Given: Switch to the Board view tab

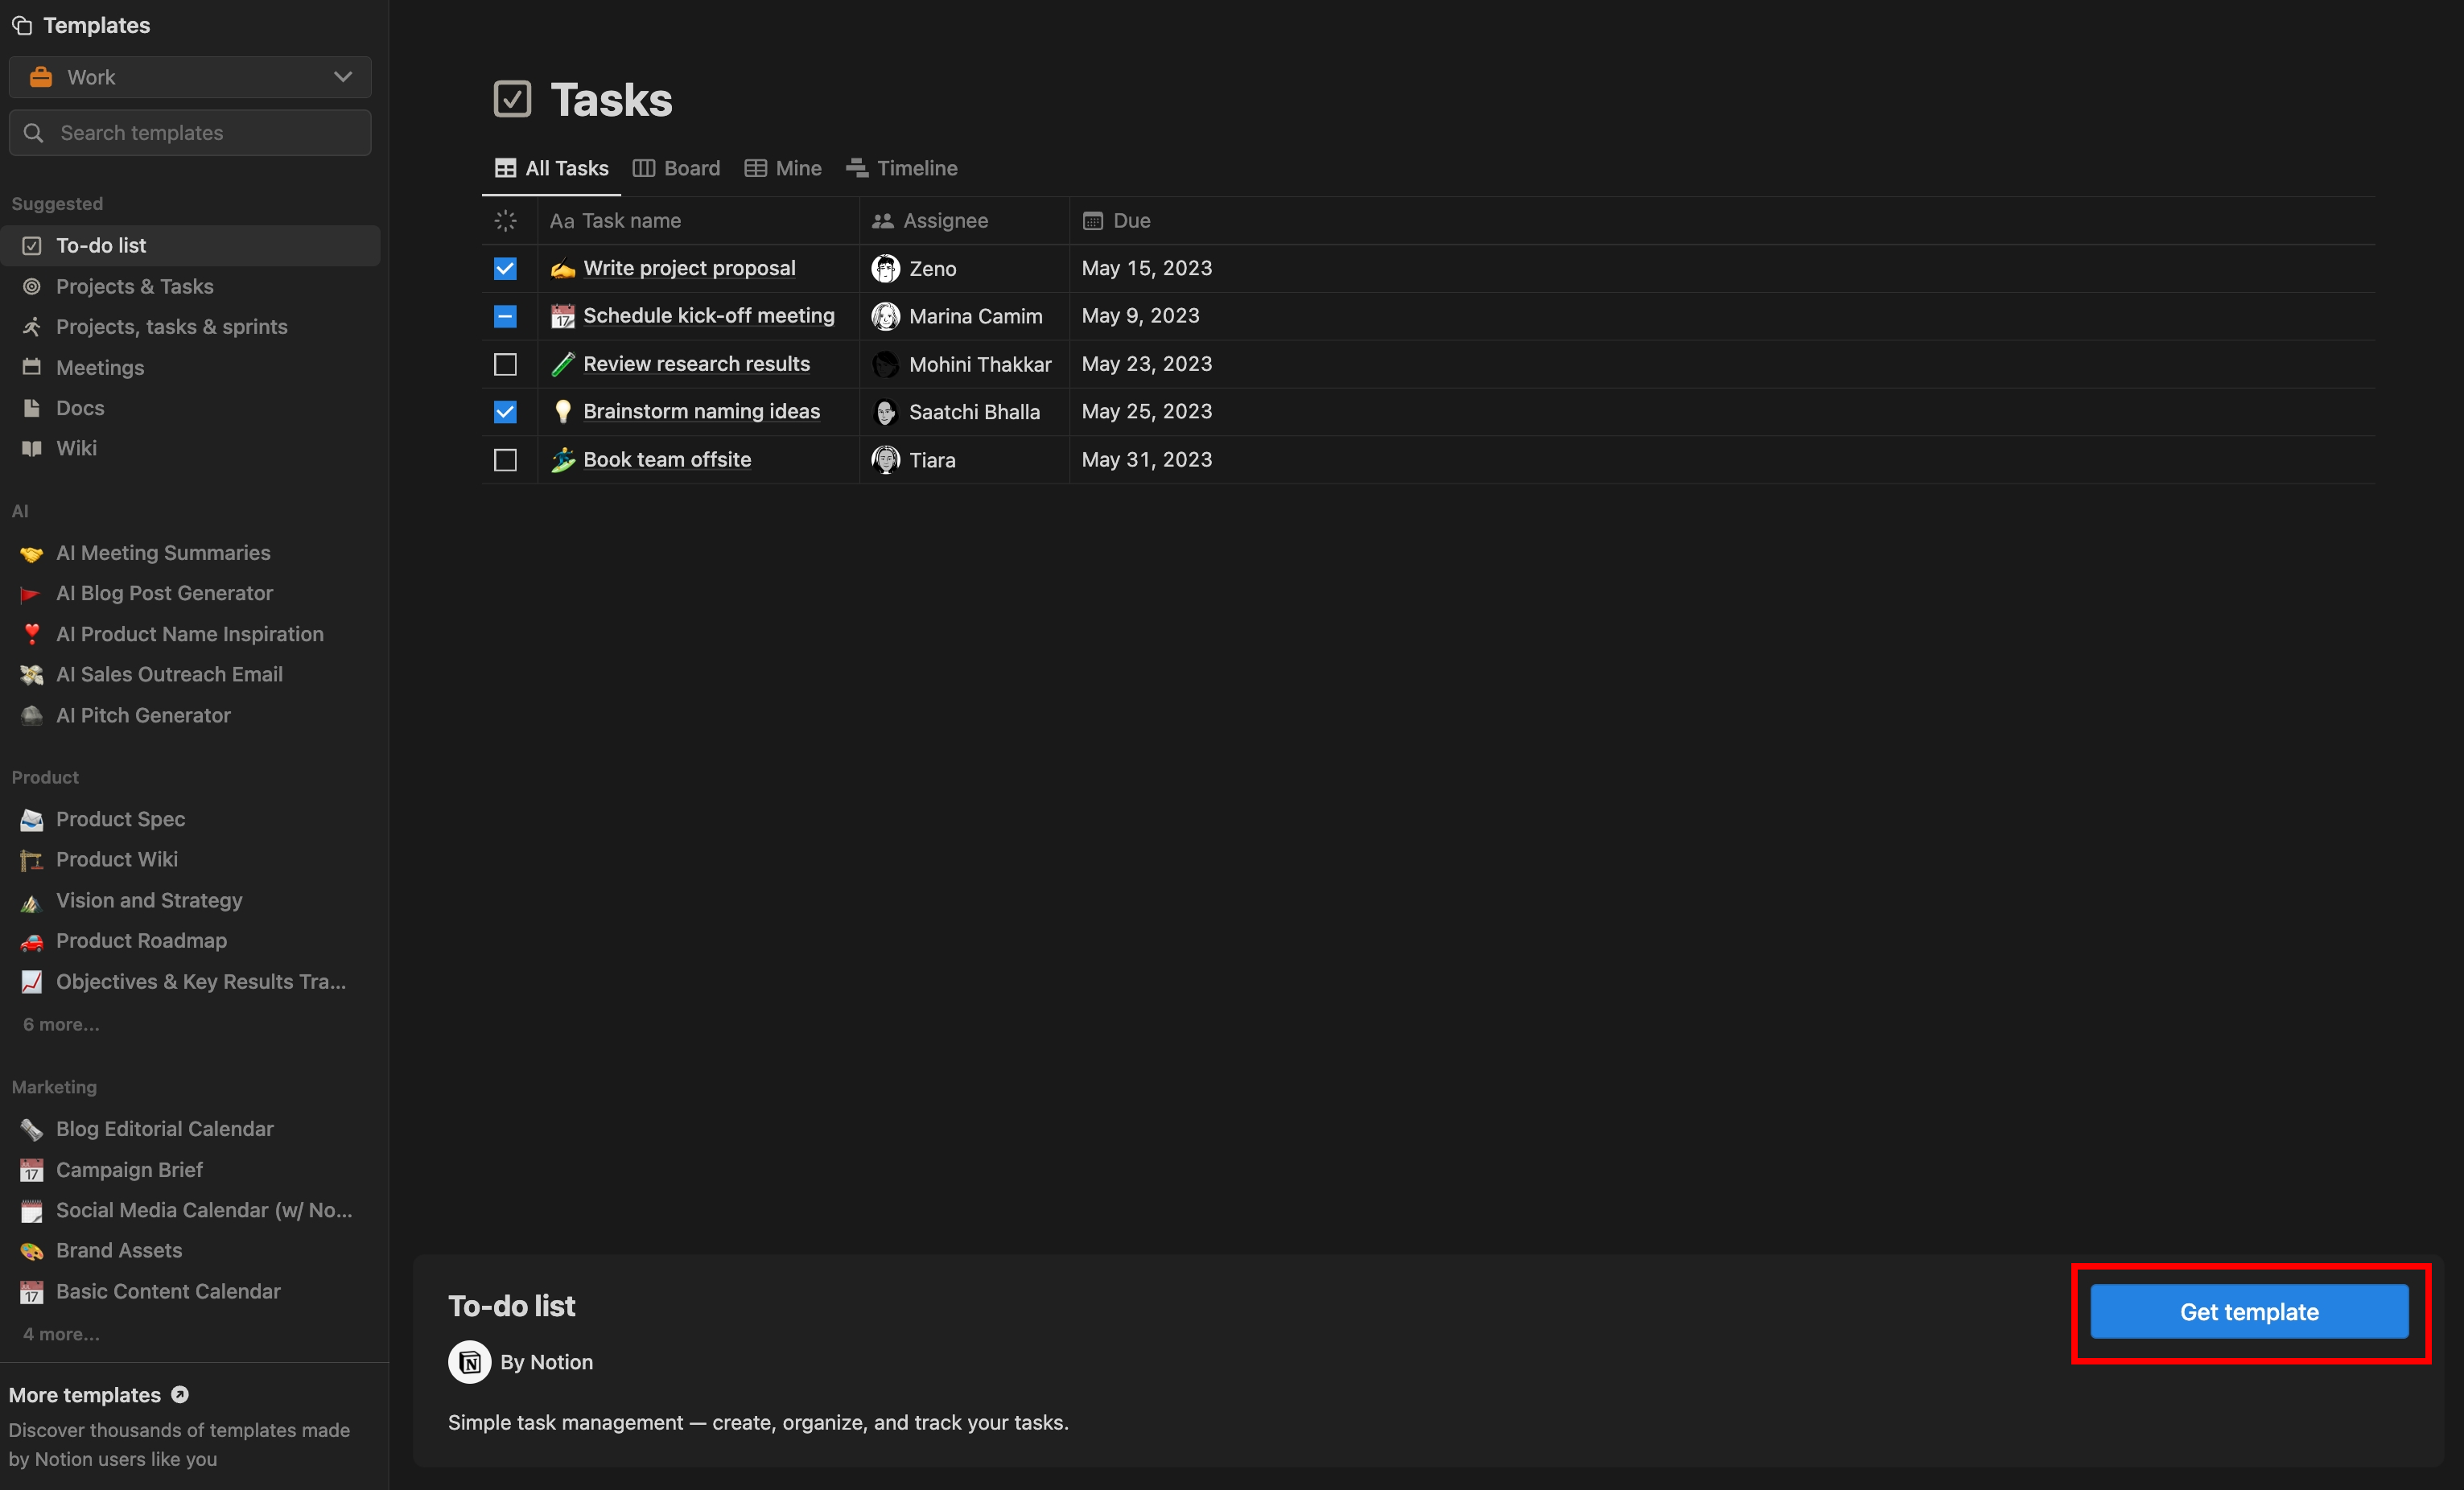Looking at the screenshot, I should (x=677, y=168).
